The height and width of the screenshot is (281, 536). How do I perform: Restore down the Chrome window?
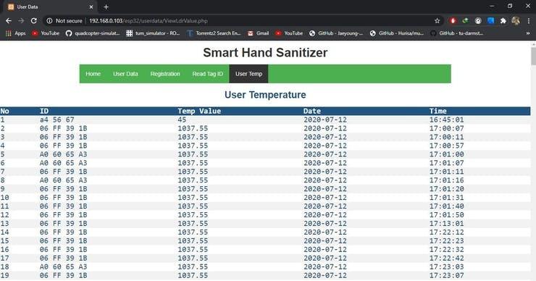coord(510,6)
